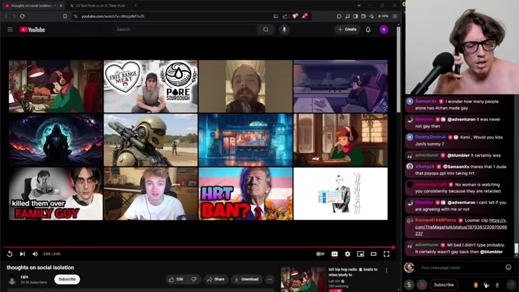Subscribe via the chat panel Subscribe button
Screen dimensions: 519x292
coord(444,285)
